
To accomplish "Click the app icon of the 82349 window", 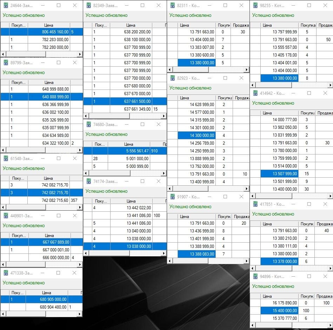I will coord(88,6).
